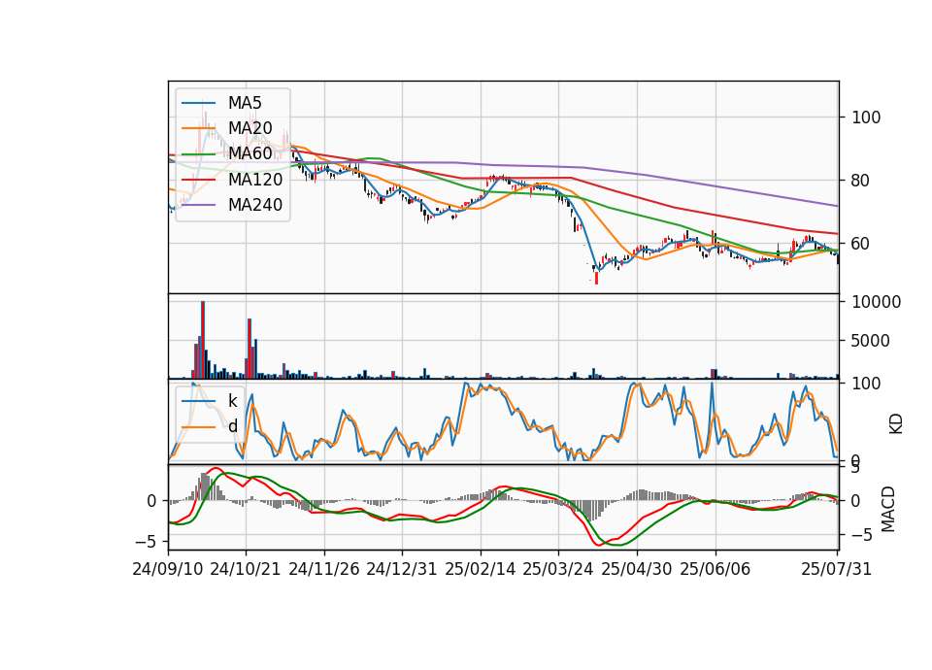Image resolution: width=932 pixels, height=670 pixels.
Task: Click the 5000 volume axis label
Action: point(872,341)
